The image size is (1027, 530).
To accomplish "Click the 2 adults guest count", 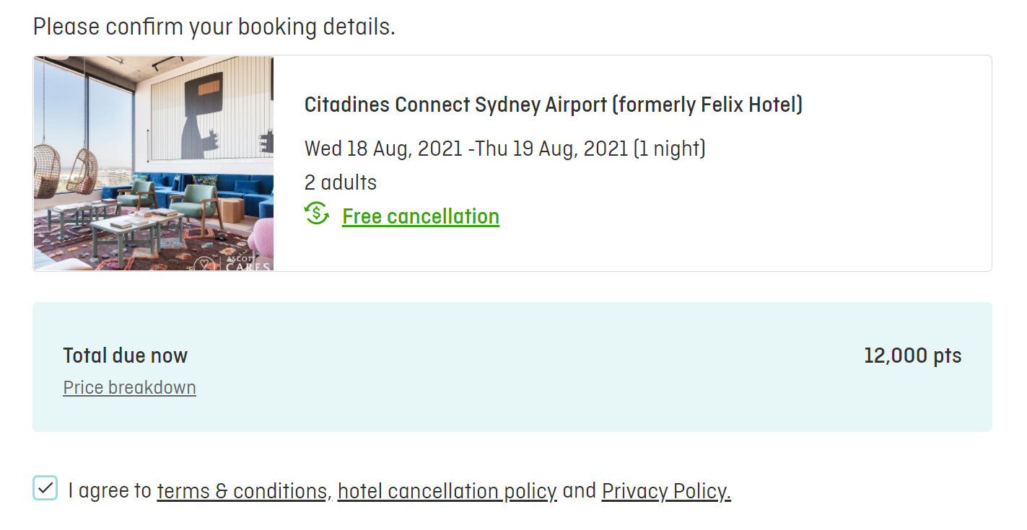I will [x=341, y=182].
